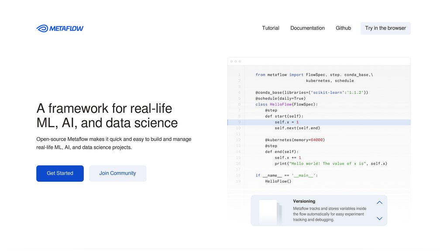Go to the Github link
This screenshot has height=251, width=447.
click(343, 28)
